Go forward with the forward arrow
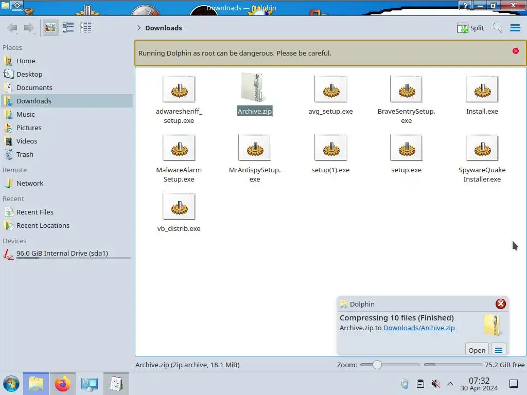527x395 pixels. pyautogui.click(x=29, y=28)
